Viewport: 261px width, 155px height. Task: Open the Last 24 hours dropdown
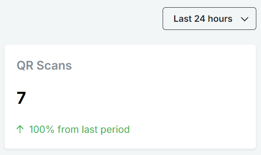coord(209,18)
